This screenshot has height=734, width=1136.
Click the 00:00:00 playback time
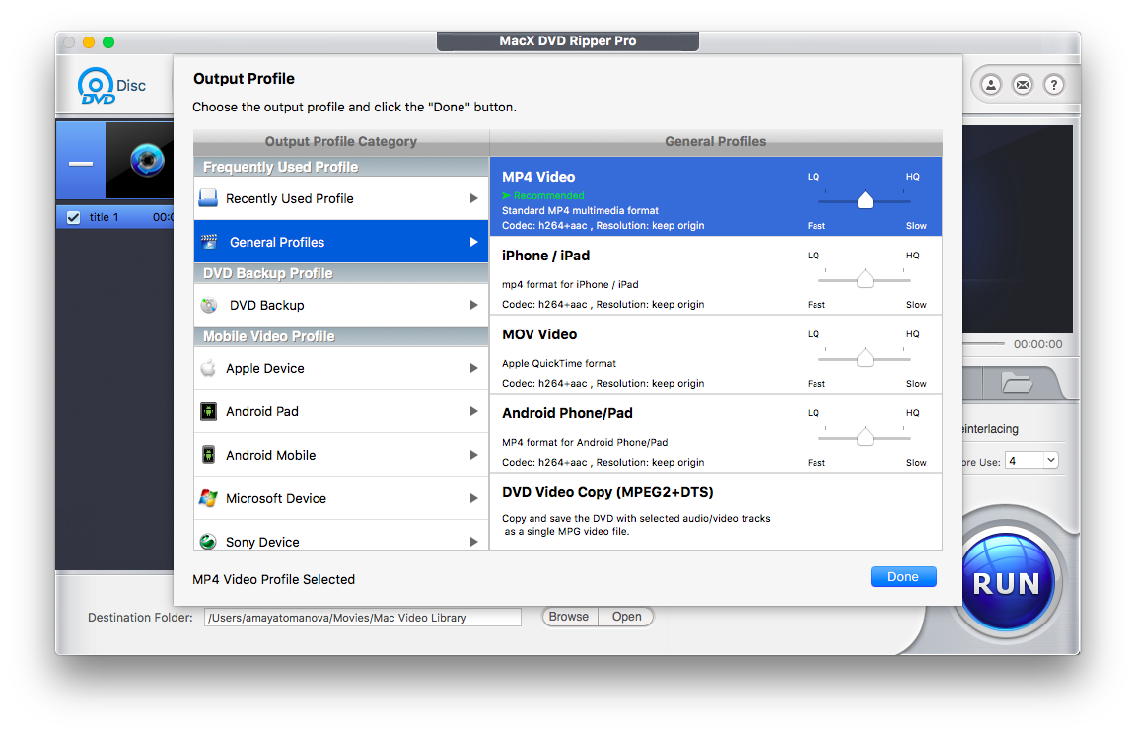pos(1037,344)
